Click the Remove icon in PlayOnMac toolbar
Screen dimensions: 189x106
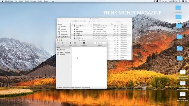(75, 43)
